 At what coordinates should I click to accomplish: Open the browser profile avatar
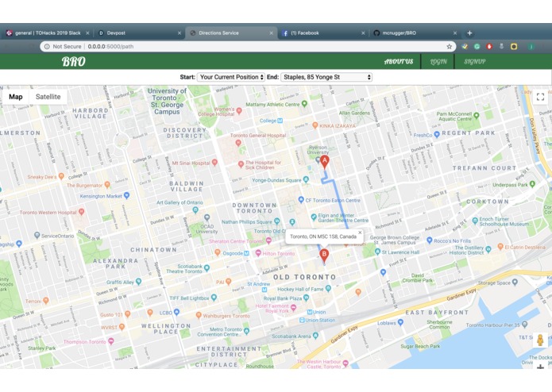point(531,46)
